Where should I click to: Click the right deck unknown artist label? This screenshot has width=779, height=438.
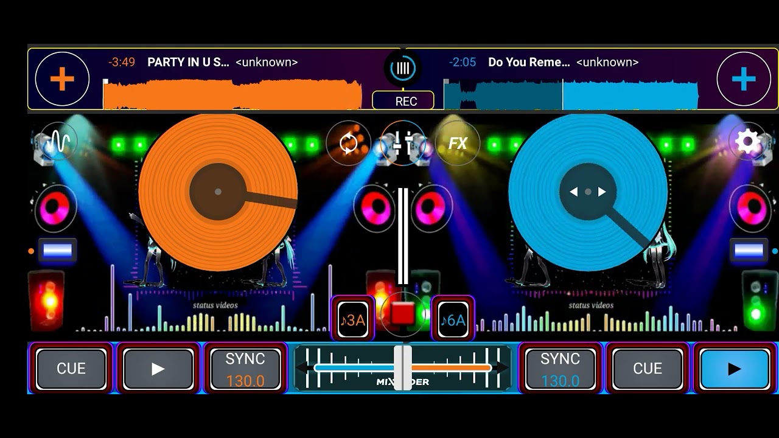click(x=607, y=62)
